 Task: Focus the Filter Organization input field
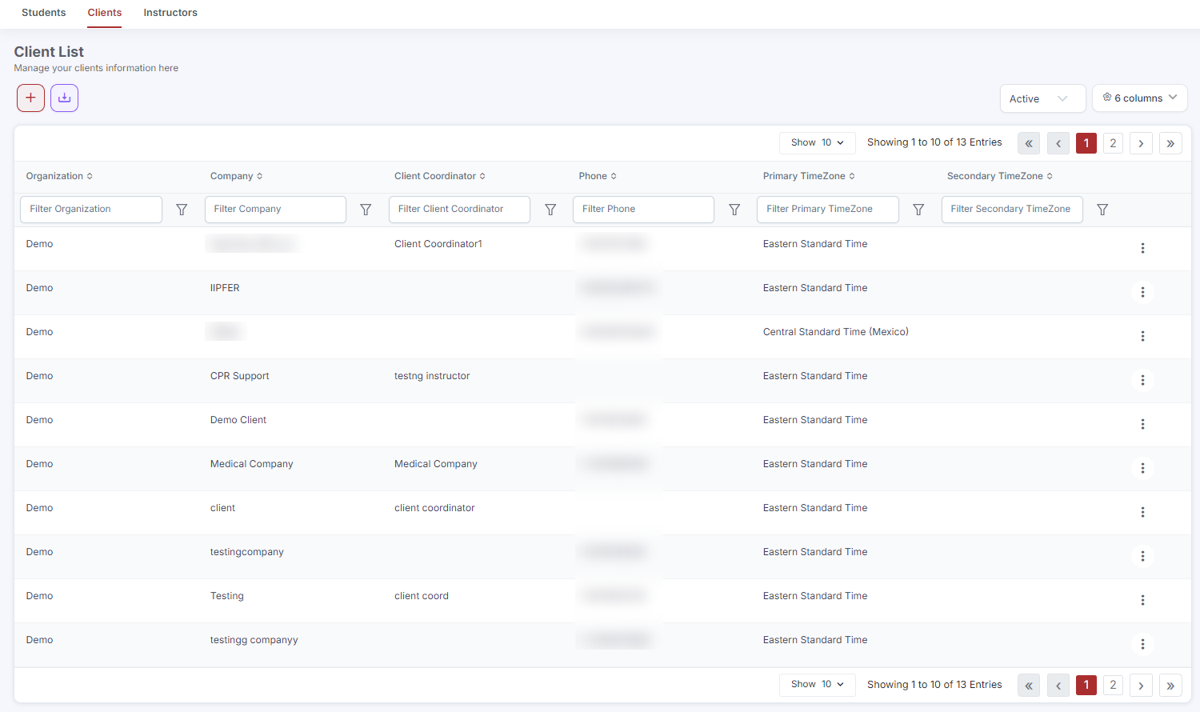point(91,210)
